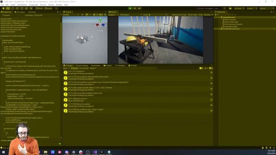
Task: Select the combined Transform tool
Action: pyautogui.click(x=26, y=9)
